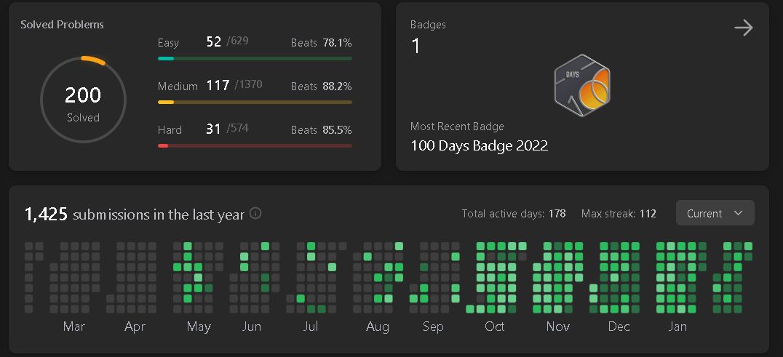783x357 pixels.
Task: Open badges list with the arrow icon
Action: pyautogui.click(x=743, y=28)
